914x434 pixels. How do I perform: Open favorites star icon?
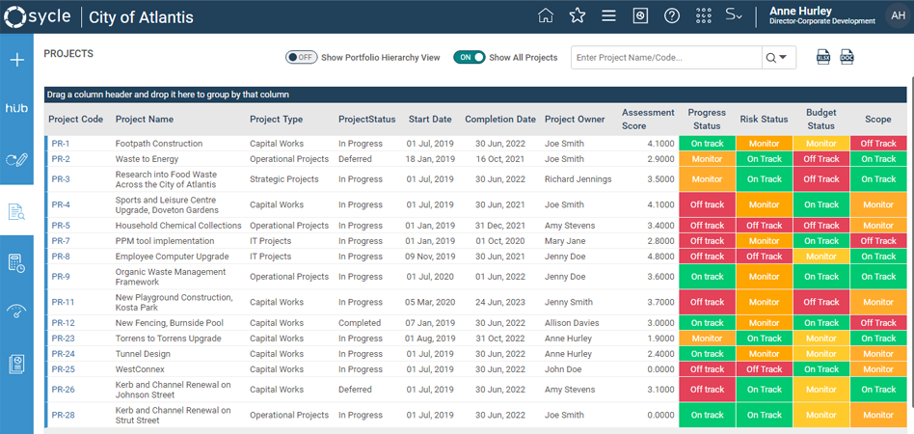click(578, 15)
